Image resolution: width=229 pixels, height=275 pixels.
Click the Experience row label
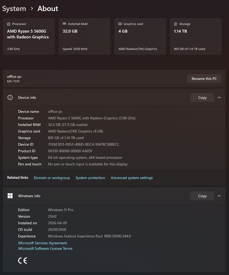coord(26,236)
